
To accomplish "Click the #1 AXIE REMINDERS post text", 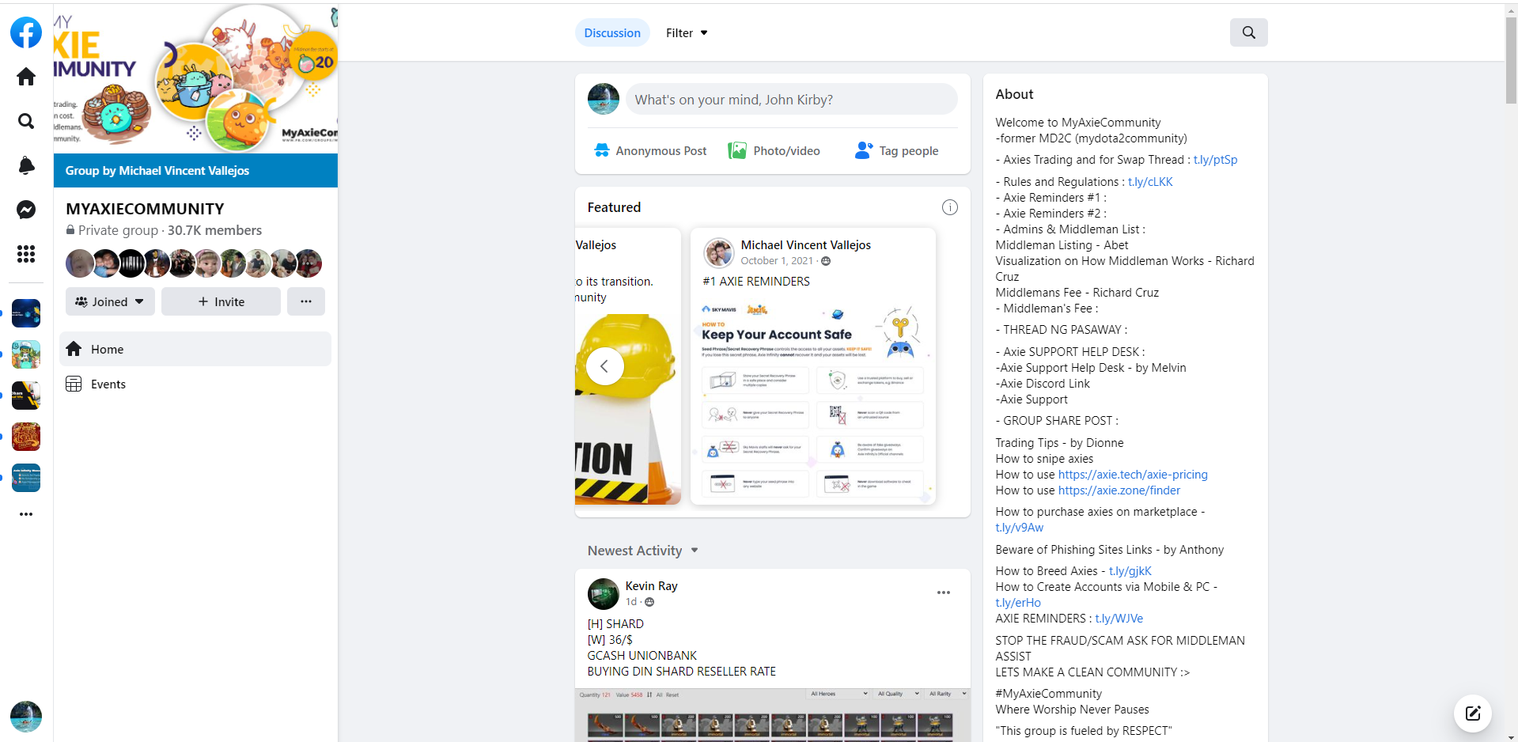I will point(756,282).
